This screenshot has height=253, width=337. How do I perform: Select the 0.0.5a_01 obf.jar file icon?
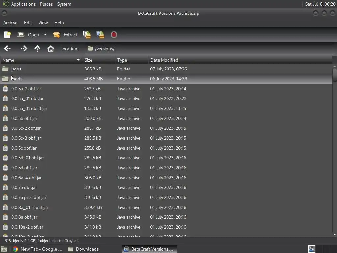(x=5, y=98)
